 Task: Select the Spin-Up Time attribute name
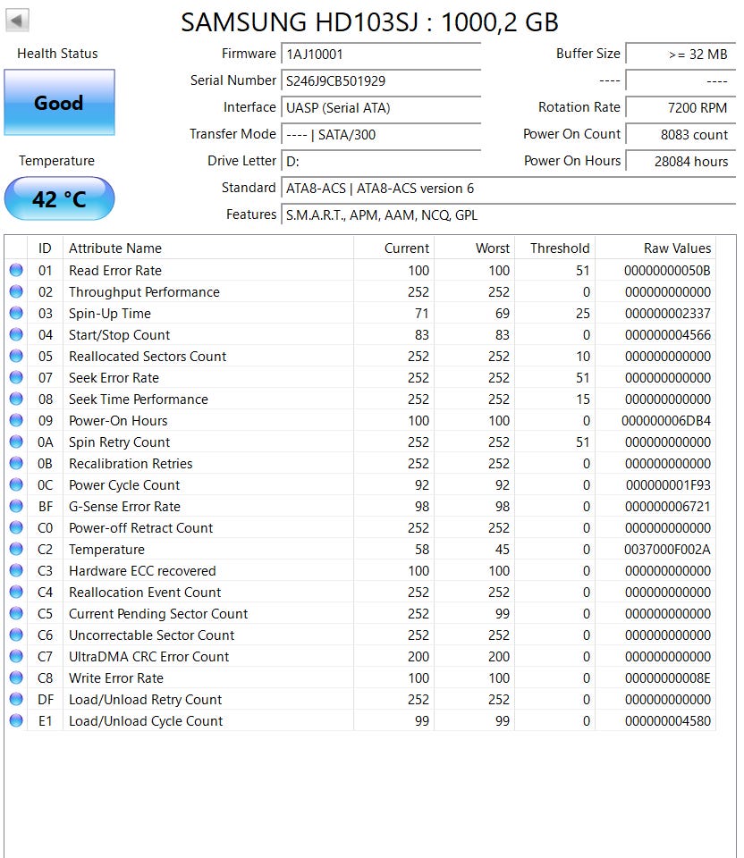[109, 314]
